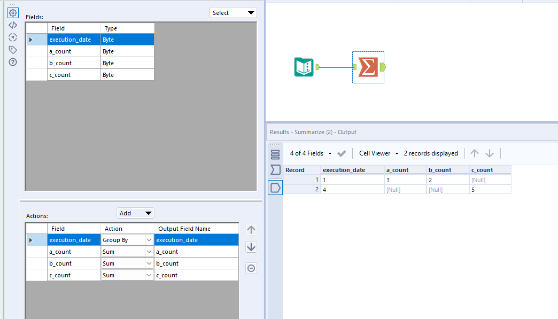Open the XML code view in the sidebar
558x319 pixels.
tap(13, 25)
